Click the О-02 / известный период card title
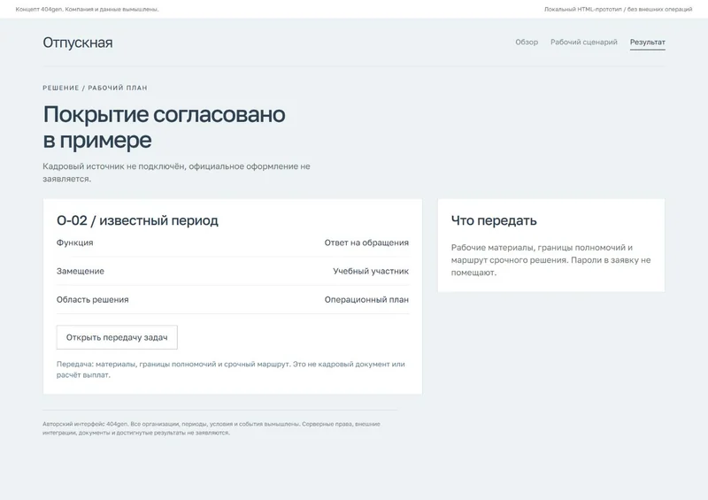Viewport: 708px width, 500px height. pos(137,220)
